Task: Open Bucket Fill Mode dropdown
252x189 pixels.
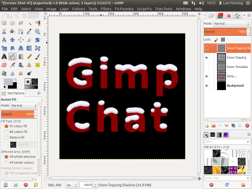Action: click(24, 105)
